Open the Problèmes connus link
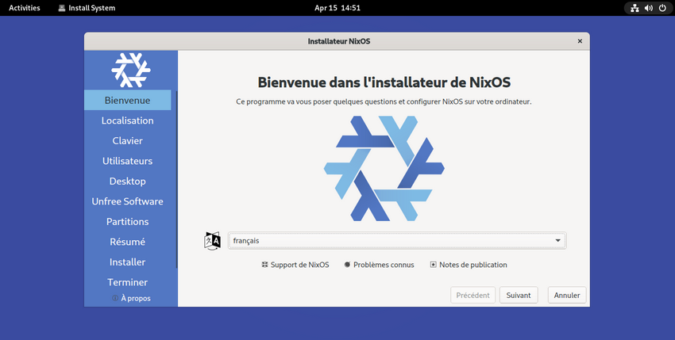 379,265
